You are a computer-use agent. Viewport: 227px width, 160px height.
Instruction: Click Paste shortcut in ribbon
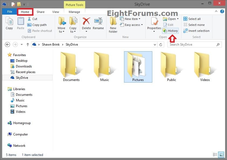pos(40,31)
